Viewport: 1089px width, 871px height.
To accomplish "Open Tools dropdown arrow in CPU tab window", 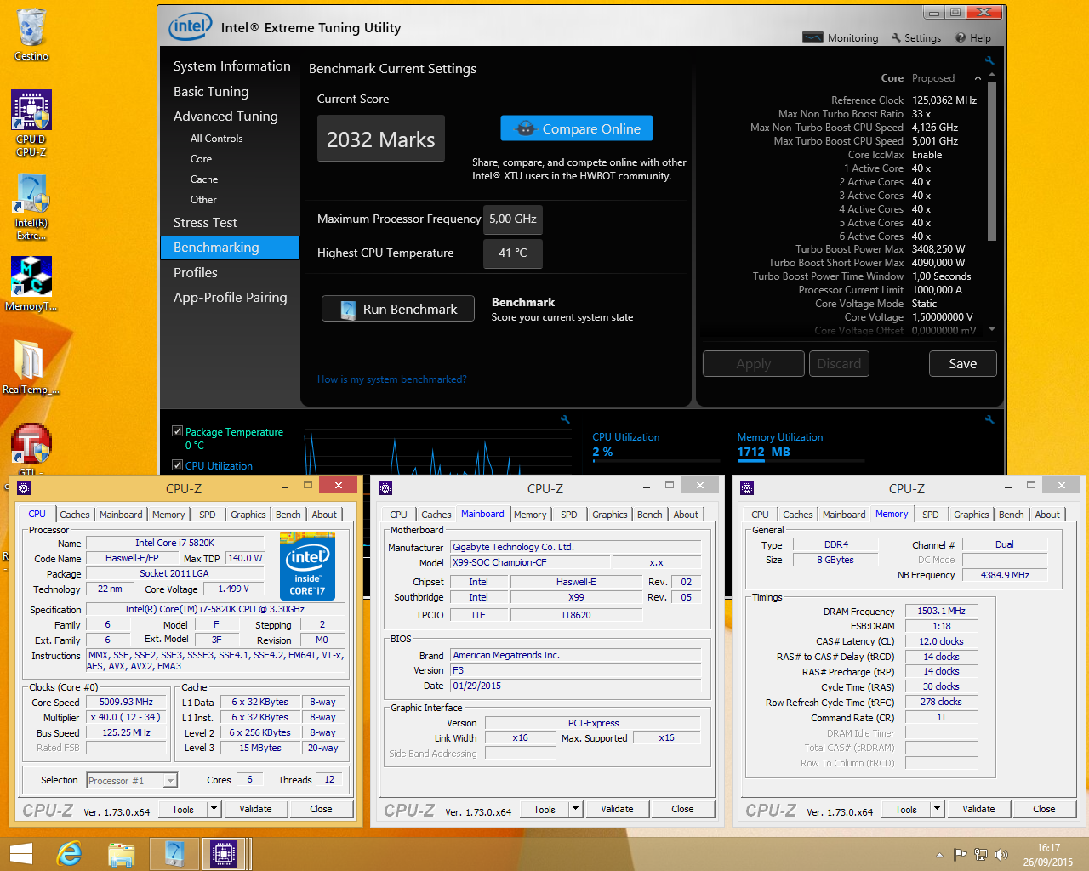I will (x=214, y=809).
